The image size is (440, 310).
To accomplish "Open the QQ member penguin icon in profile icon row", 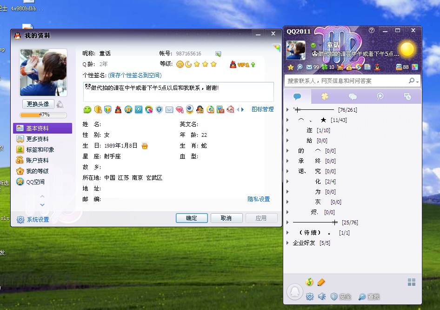I will click(118, 109).
